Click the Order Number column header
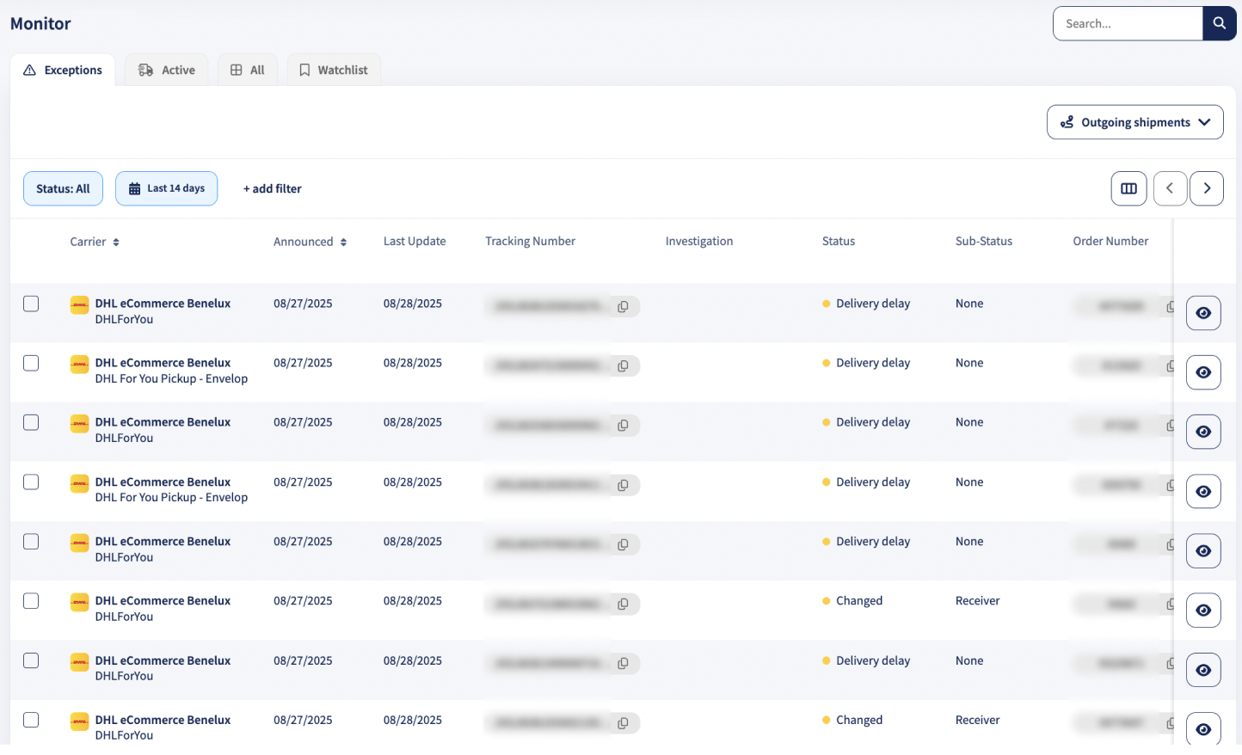1242x755 pixels. coord(1110,241)
